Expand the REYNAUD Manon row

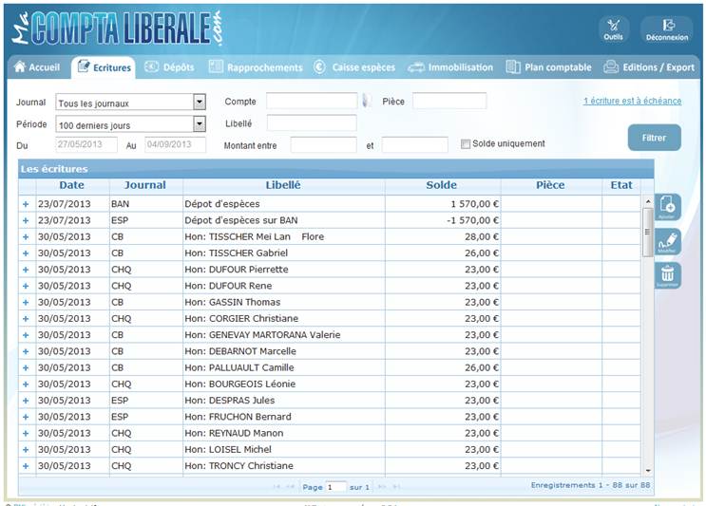point(26,433)
